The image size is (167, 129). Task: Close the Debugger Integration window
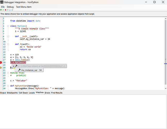pyautogui.click(x=163, y=2)
